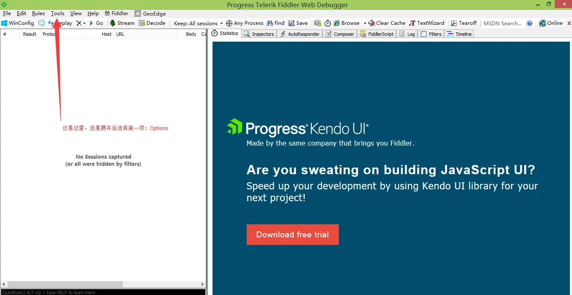This screenshot has height=295, width=572.
Task: Click inside the MSDN Search box
Action: tap(503, 23)
